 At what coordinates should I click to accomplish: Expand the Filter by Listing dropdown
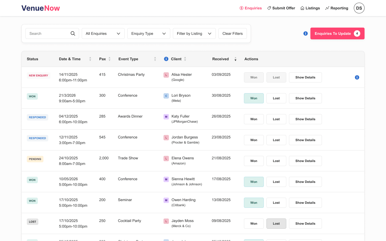(x=194, y=33)
